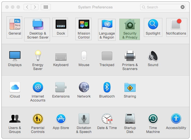This screenshot has width=191, height=140.
Task: Open Printers & Scanners pane
Action: click(130, 60)
